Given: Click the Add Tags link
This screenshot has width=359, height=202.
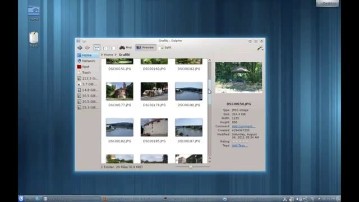Looking at the screenshot, I should (240, 145).
